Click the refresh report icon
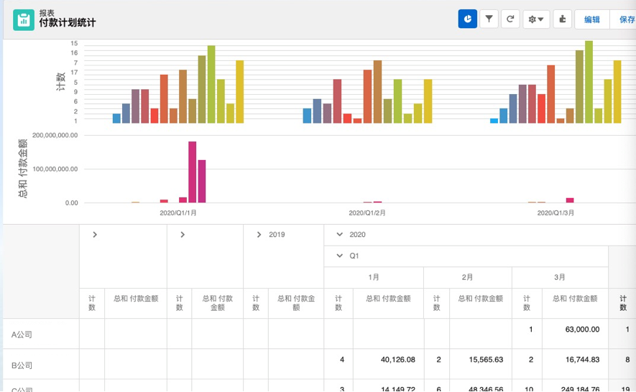This screenshot has height=392, width=636. point(510,19)
